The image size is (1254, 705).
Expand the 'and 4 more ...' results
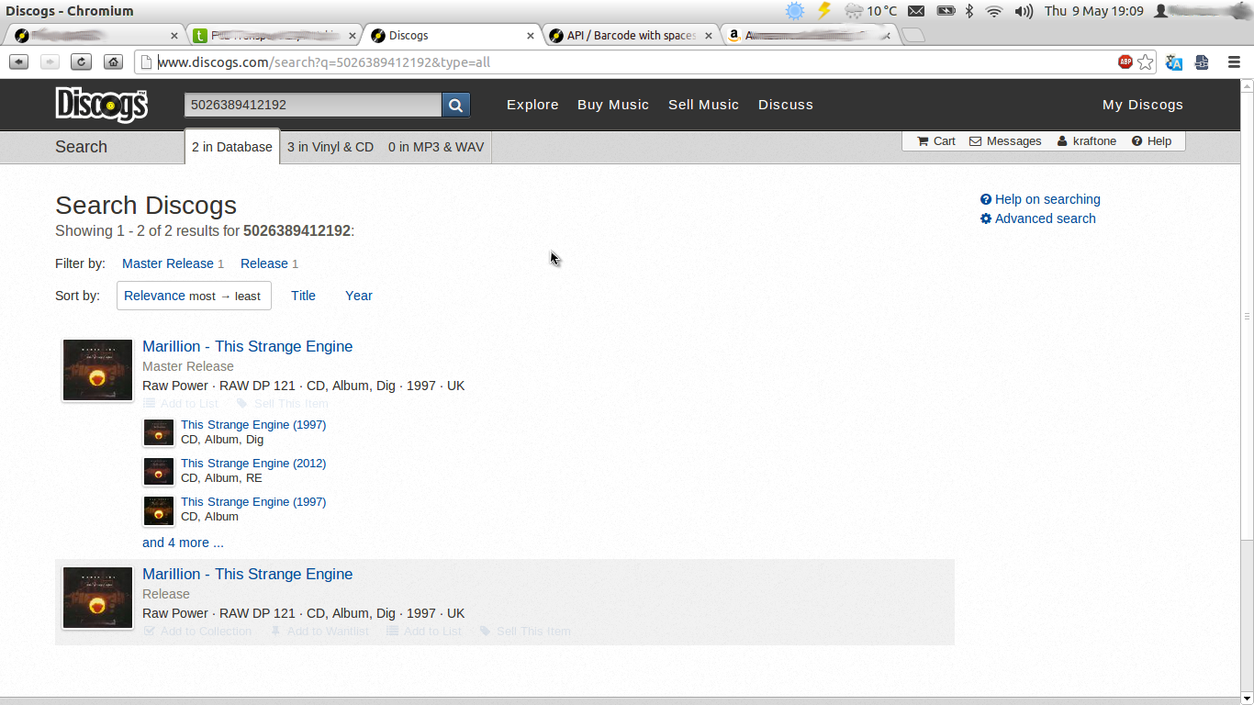coord(182,543)
